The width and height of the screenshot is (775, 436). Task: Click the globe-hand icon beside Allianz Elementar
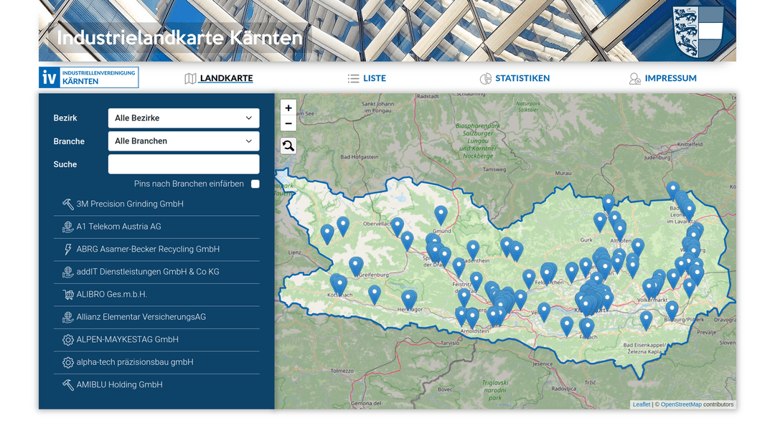pos(67,317)
